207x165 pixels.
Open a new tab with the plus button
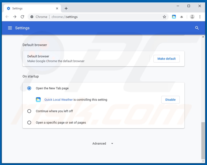tap(66, 8)
